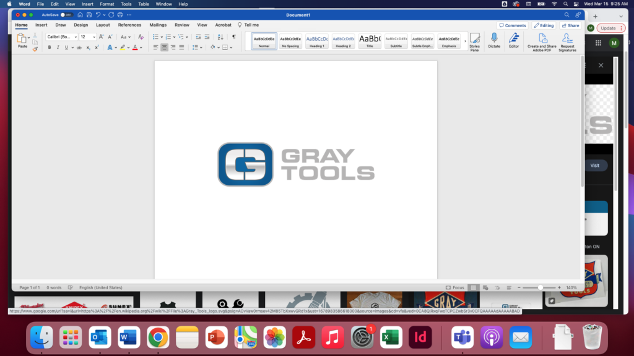Click Create and Share Adobe PDF
The image size is (634, 356).
(542, 41)
